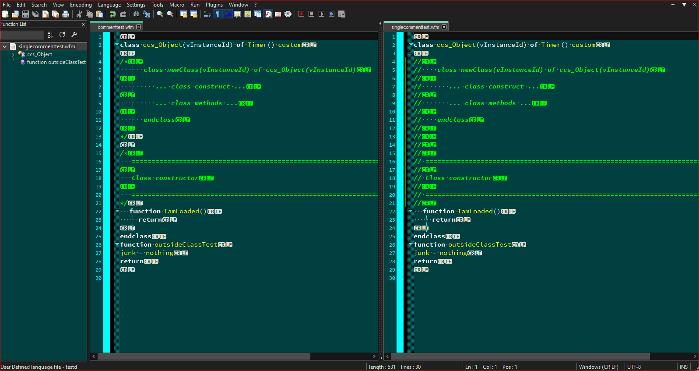Paste clipboard contents with the Paste toolbar icon
699x371 pixels.
point(99,14)
